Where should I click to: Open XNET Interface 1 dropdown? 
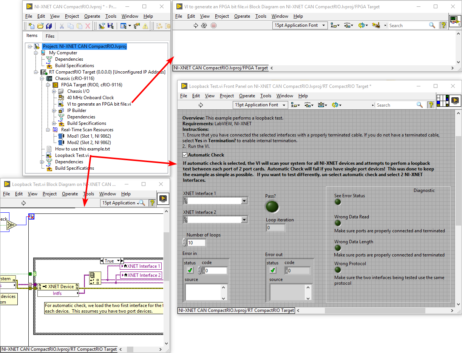pos(244,201)
